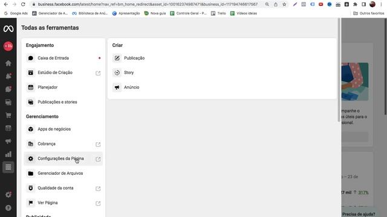This screenshot has height=217, width=387.
Task: Click external link icon beside Estúdio de Criação
Action: tap(98, 73)
